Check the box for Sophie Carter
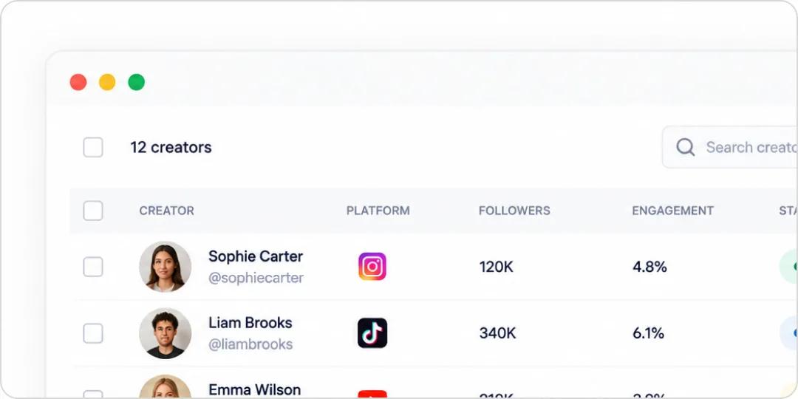 tap(93, 267)
